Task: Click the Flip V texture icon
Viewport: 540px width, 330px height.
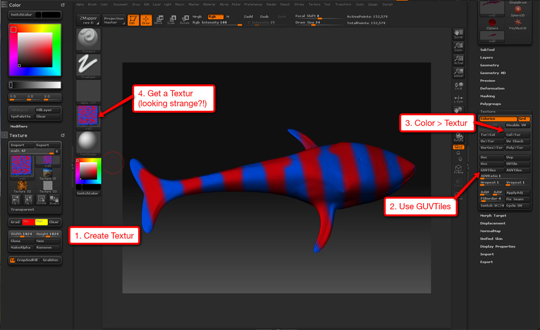Action: coord(28,200)
